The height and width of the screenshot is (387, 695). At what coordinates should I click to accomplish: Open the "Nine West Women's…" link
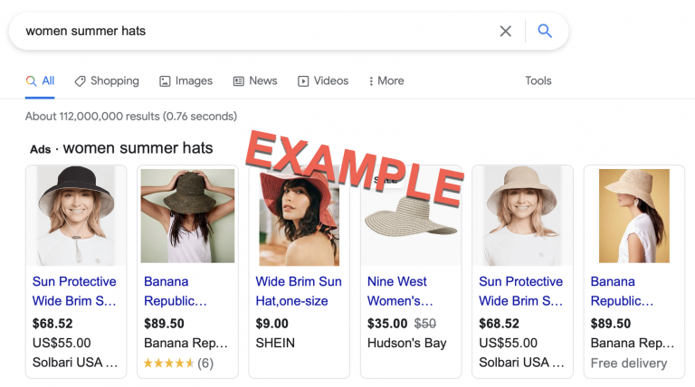click(400, 291)
